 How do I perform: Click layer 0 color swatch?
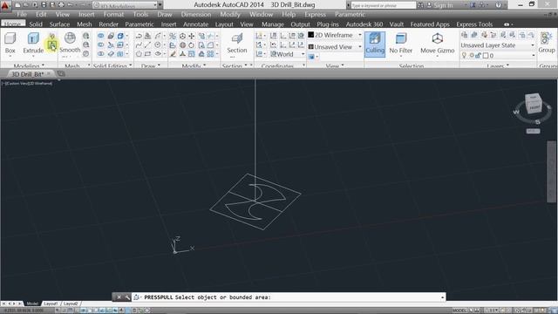coord(486,56)
